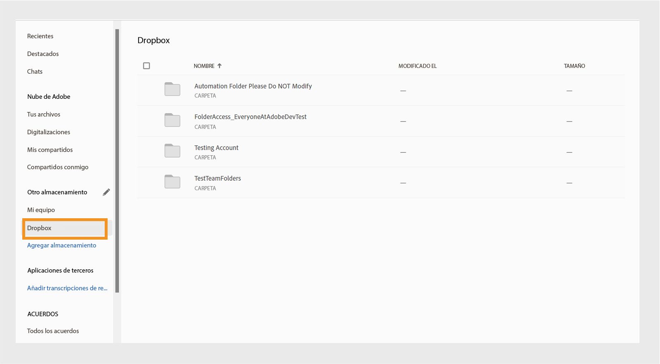Click the sidebar vertical scrollbar
The height and width of the screenshot is (364, 660).
pyautogui.click(x=117, y=161)
